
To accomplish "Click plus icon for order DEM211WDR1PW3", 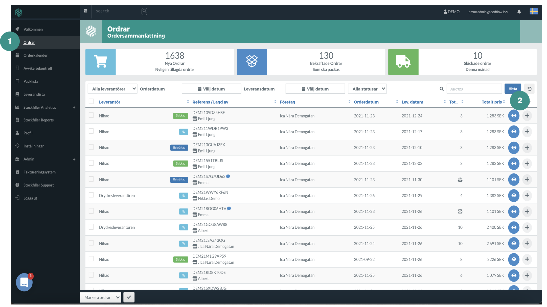I will tap(527, 132).
